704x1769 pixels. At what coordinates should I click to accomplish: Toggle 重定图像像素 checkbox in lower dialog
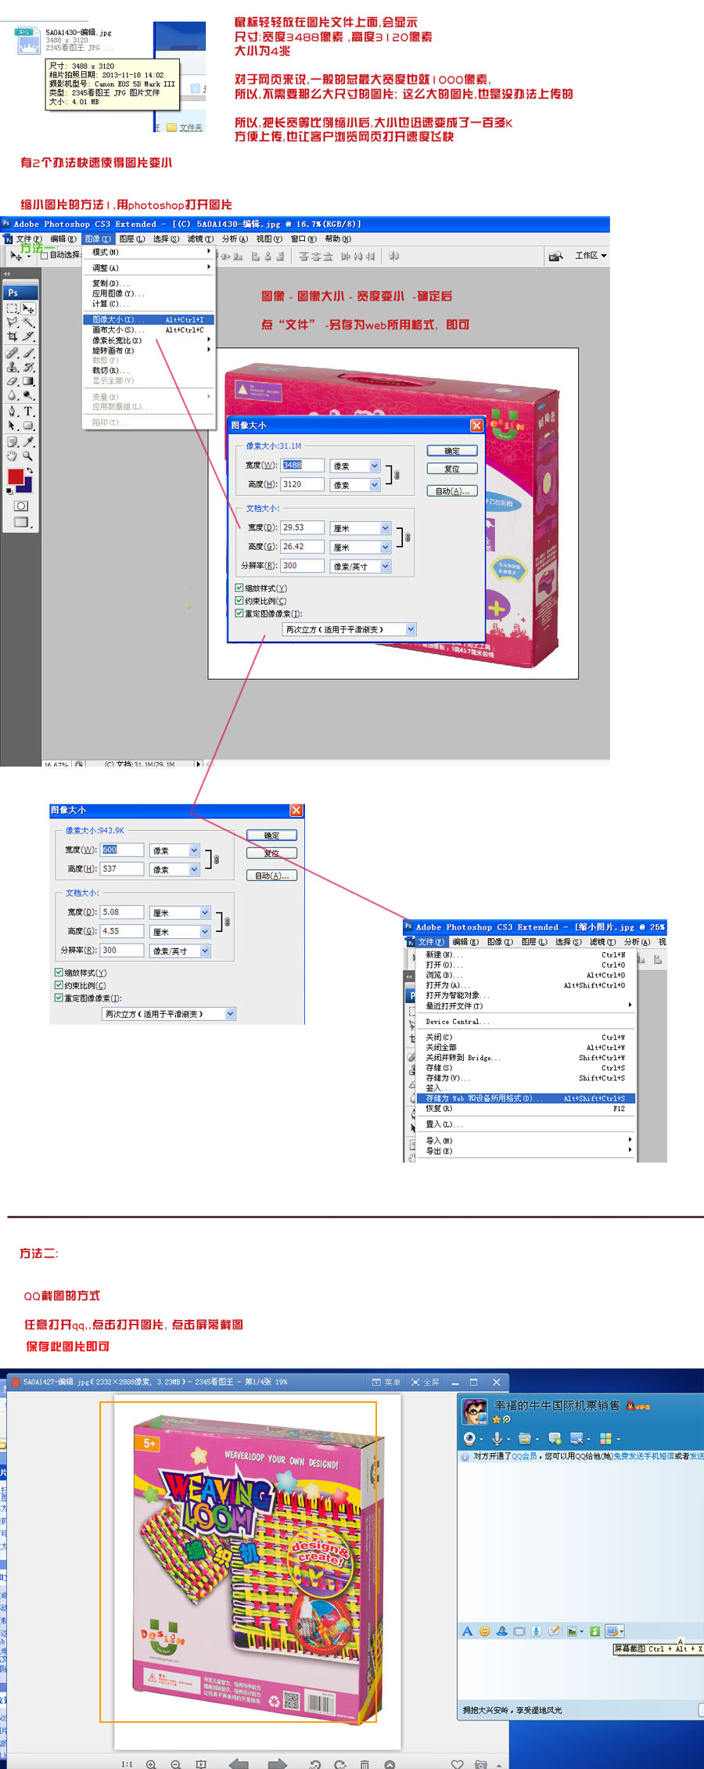(59, 998)
